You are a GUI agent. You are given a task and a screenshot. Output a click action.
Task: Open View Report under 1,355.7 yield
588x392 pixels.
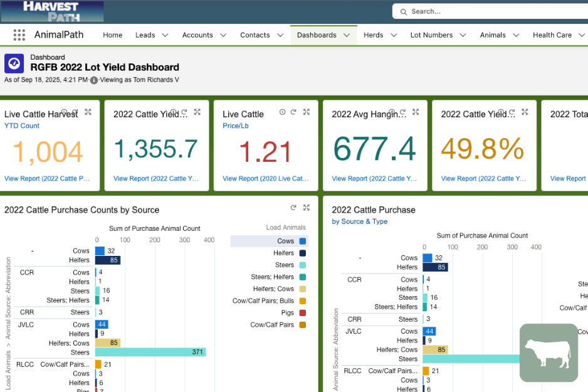[x=156, y=179]
